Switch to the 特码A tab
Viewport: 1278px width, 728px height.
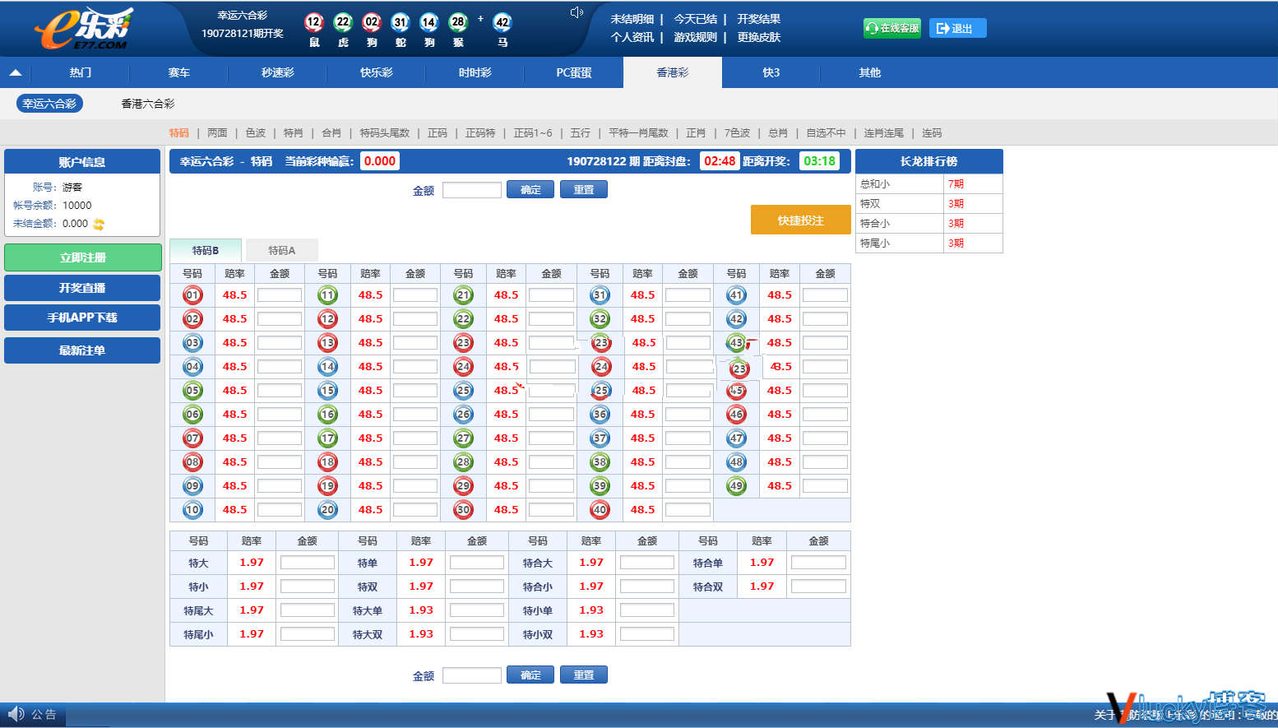(x=281, y=250)
